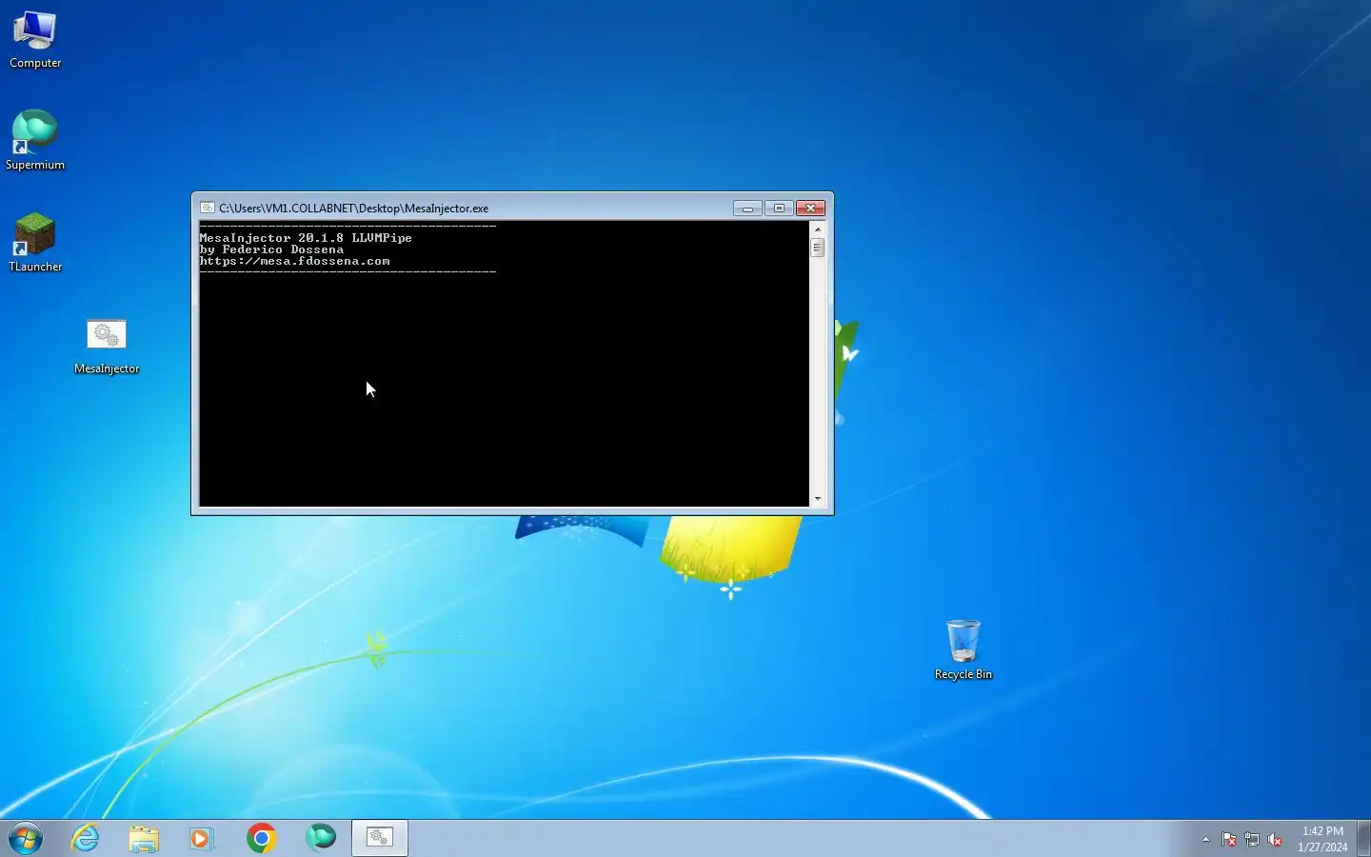Image resolution: width=1371 pixels, height=857 pixels.
Task: Click console scrollbar up arrow
Action: point(817,229)
